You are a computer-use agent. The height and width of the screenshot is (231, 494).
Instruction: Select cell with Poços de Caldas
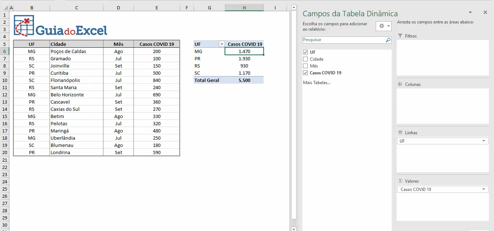click(77, 51)
